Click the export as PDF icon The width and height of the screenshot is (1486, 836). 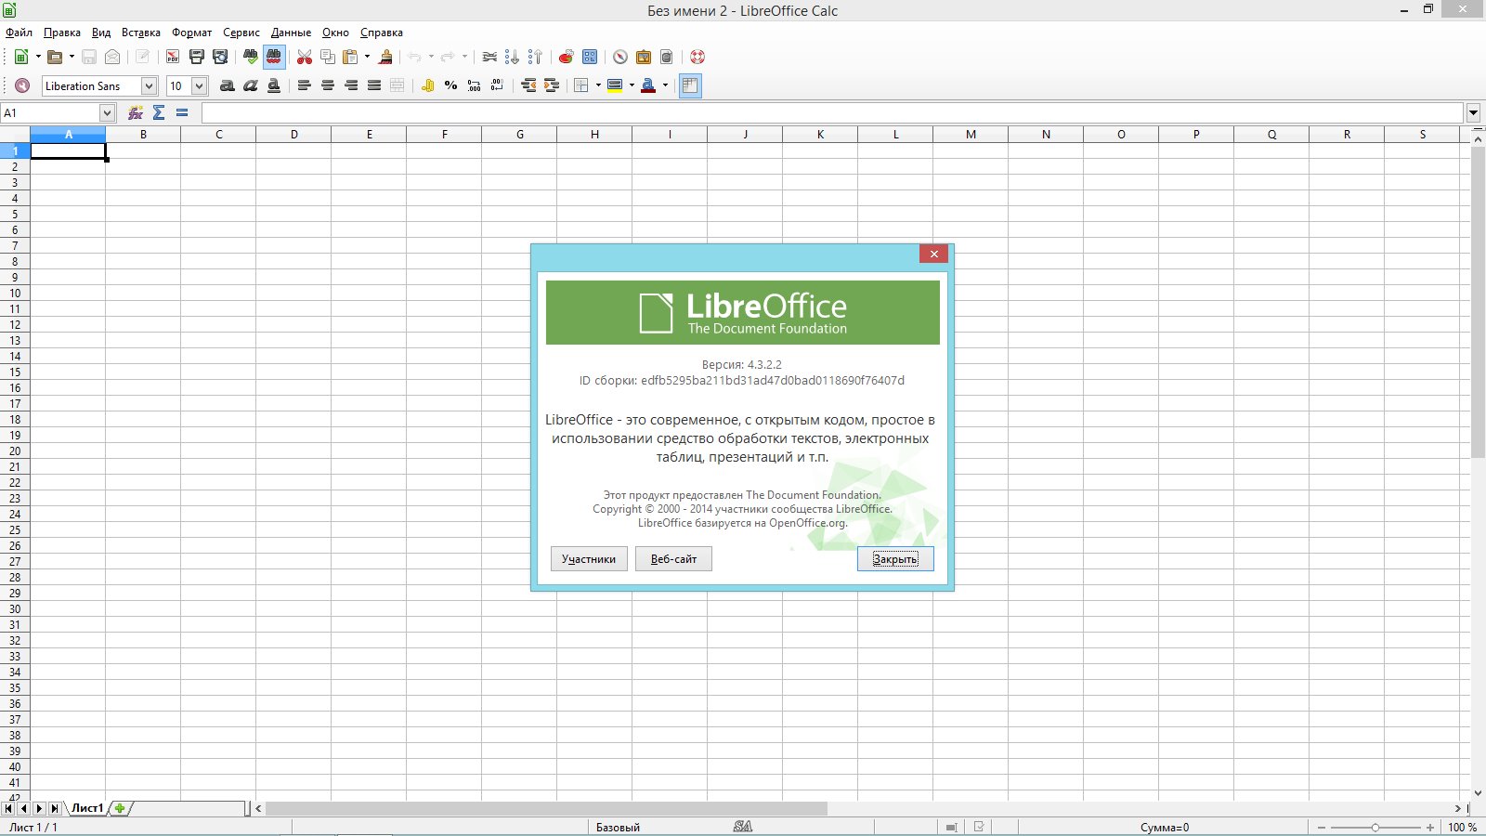point(173,57)
